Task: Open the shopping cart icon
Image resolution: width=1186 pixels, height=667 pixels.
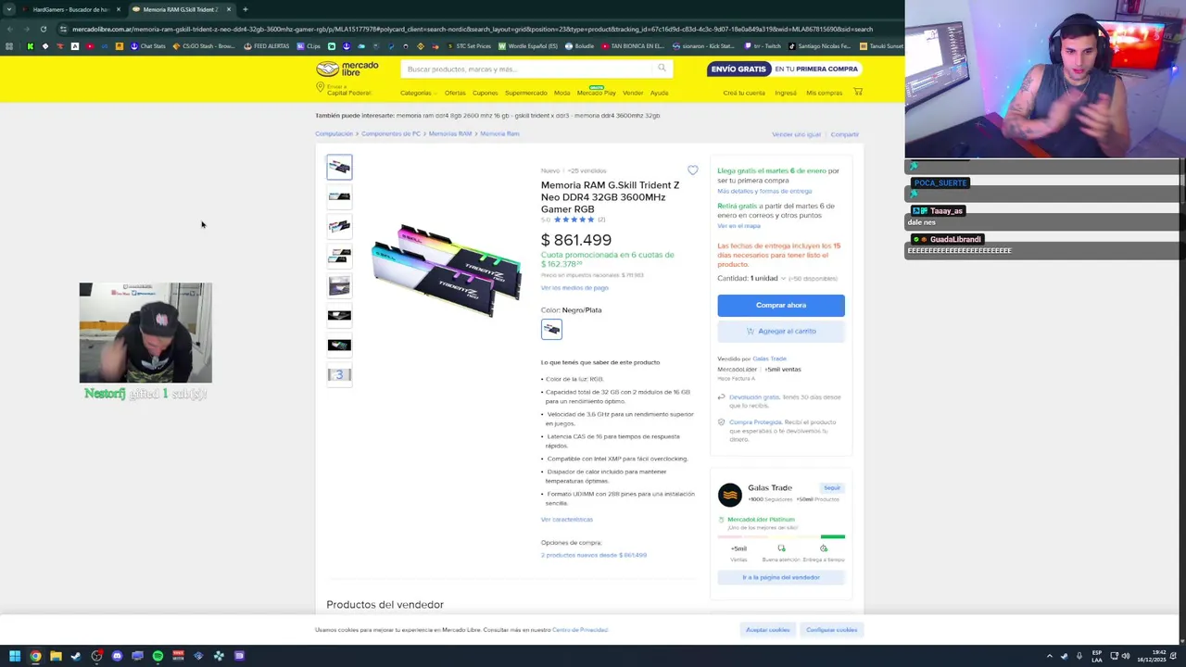Action: [858, 92]
